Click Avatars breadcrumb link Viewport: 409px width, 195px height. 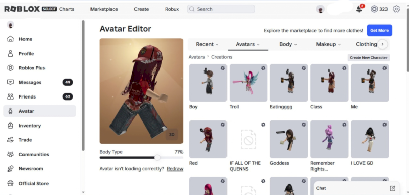[196, 57]
